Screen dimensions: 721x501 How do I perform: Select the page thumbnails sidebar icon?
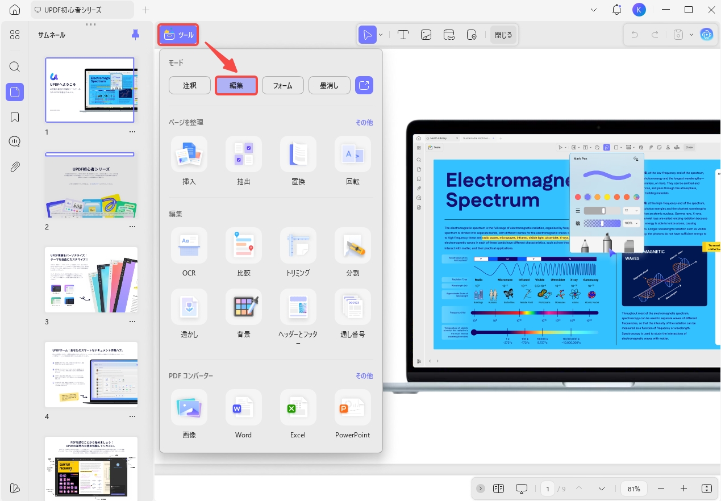click(15, 91)
